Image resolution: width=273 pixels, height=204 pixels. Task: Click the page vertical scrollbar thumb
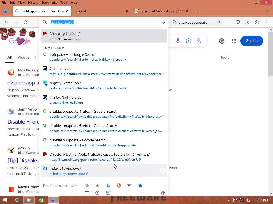click(x=271, y=54)
